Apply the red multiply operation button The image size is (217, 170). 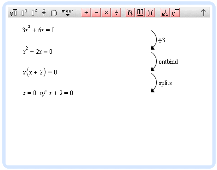click(x=106, y=12)
